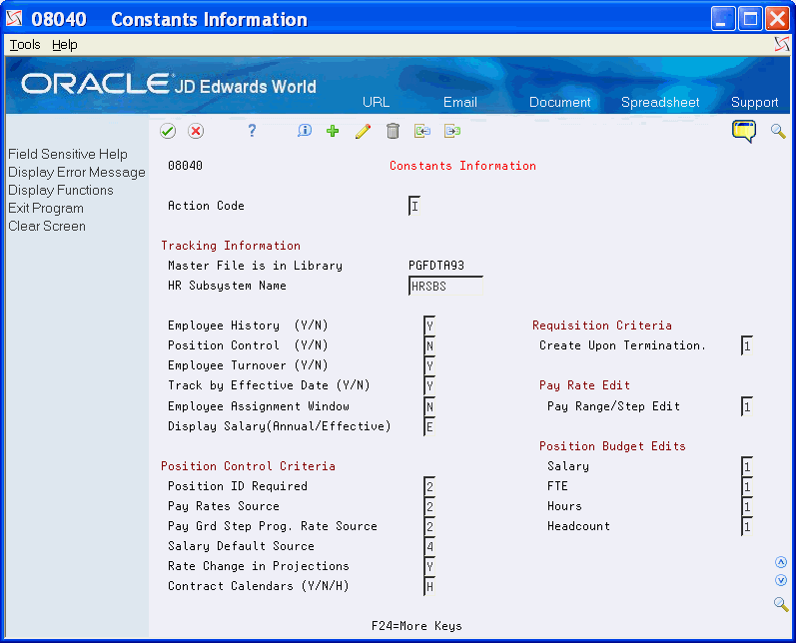The image size is (796, 643).
Task: Select Clear Screen in sidebar
Action: [47, 226]
